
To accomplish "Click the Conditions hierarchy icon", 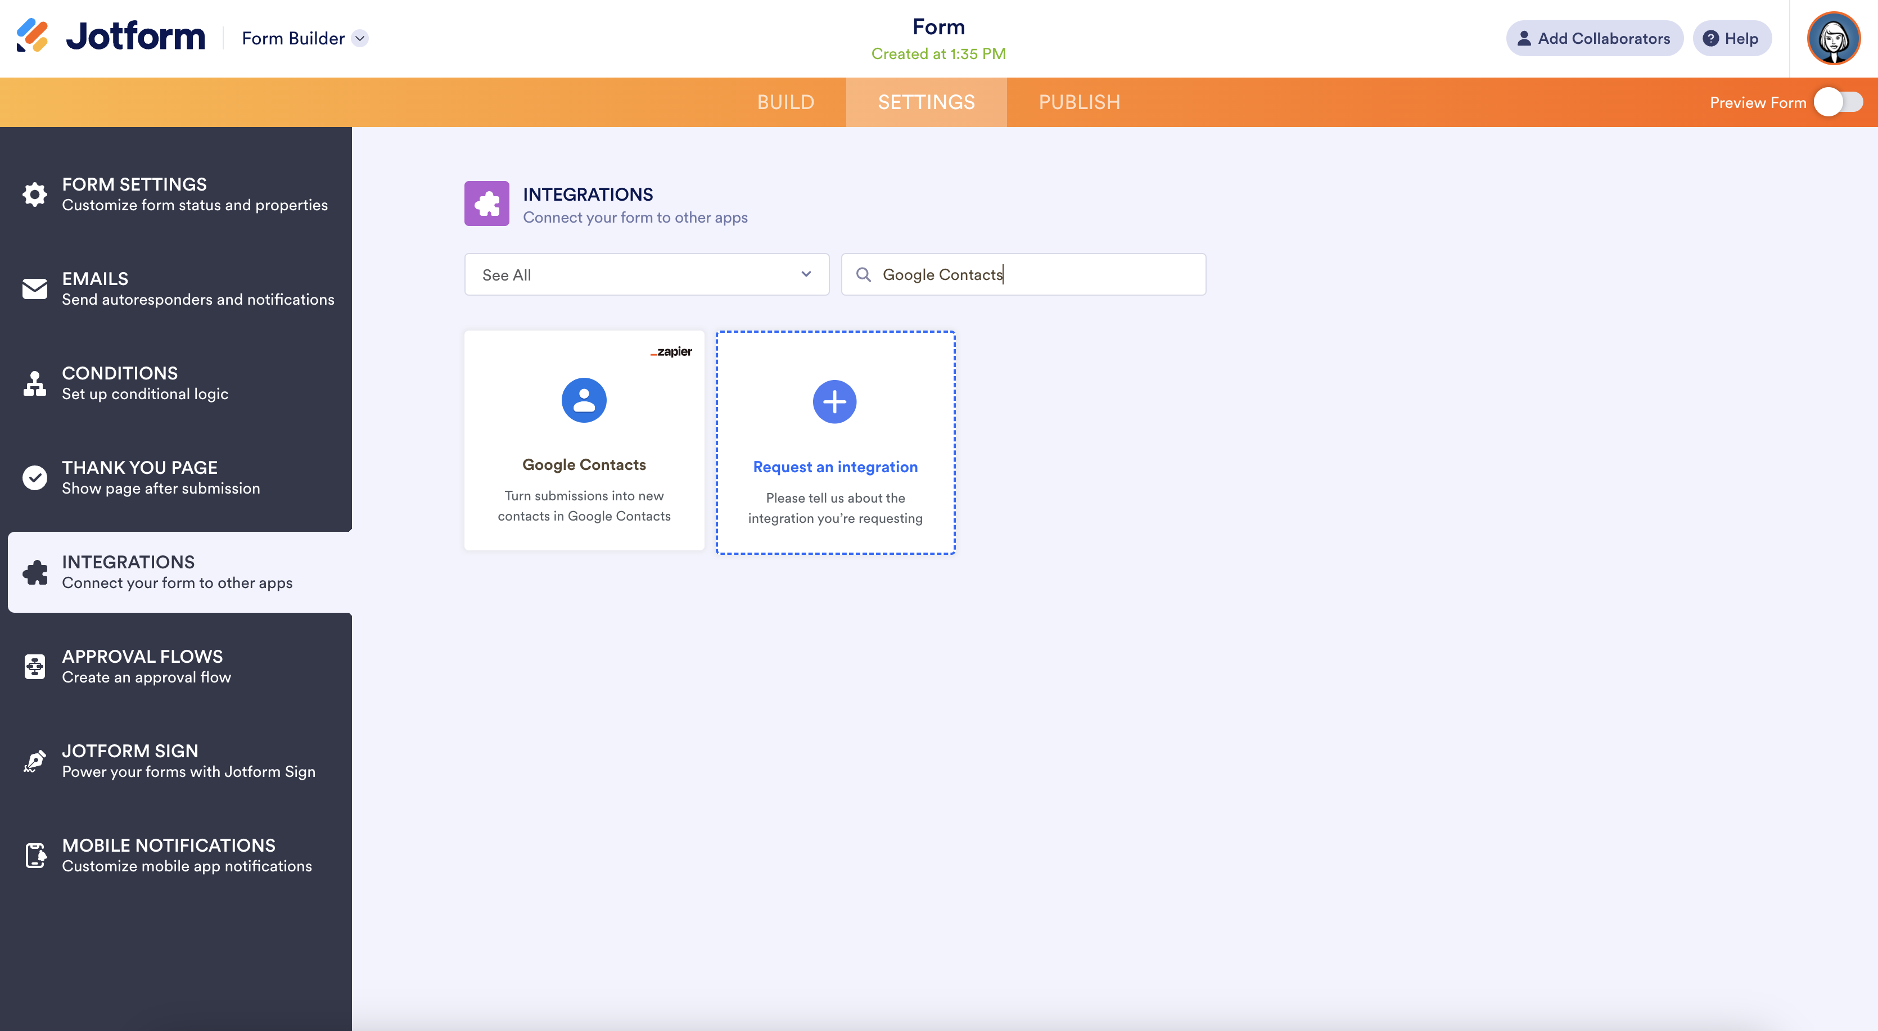I will point(34,383).
